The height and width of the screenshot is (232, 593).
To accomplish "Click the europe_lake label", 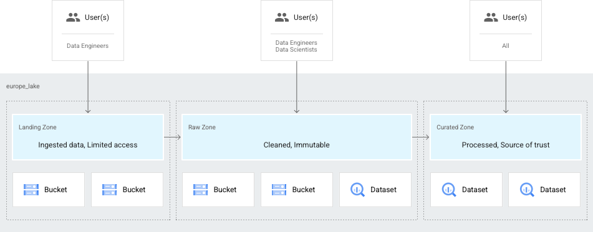I will pyautogui.click(x=22, y=86).
